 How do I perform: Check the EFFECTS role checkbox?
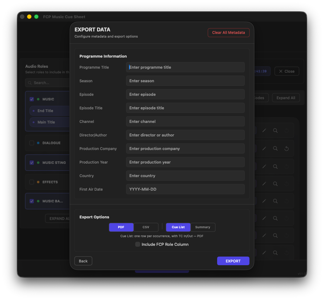32,182
